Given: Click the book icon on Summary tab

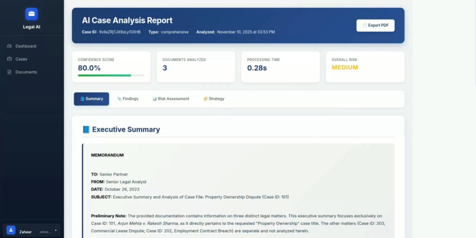Looking at the screenshot, I should pos(82,99).
